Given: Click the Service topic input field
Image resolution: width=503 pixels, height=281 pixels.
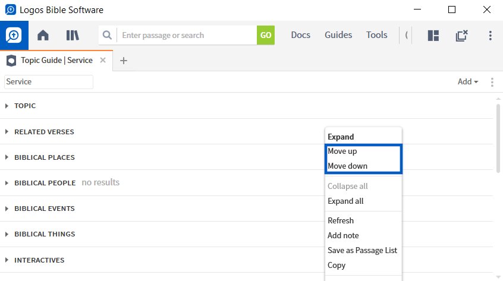Looking at the screenshot, I should click(x=49, y=82).
